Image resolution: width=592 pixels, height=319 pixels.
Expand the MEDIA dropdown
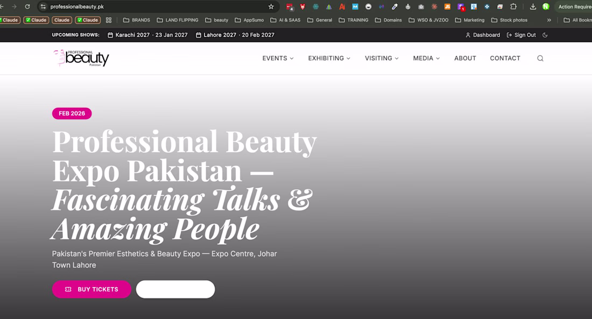pos(426,58)
